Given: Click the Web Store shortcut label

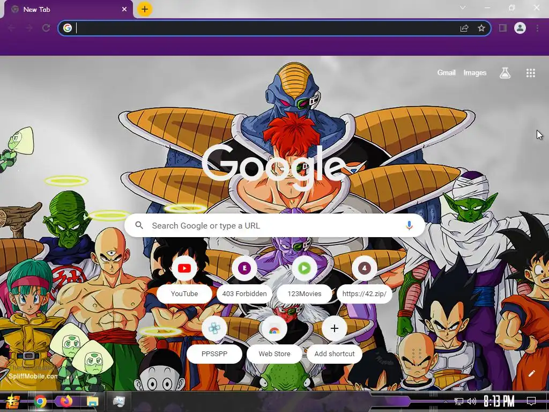Looking at the screenshot, I should tap(274, 354).
